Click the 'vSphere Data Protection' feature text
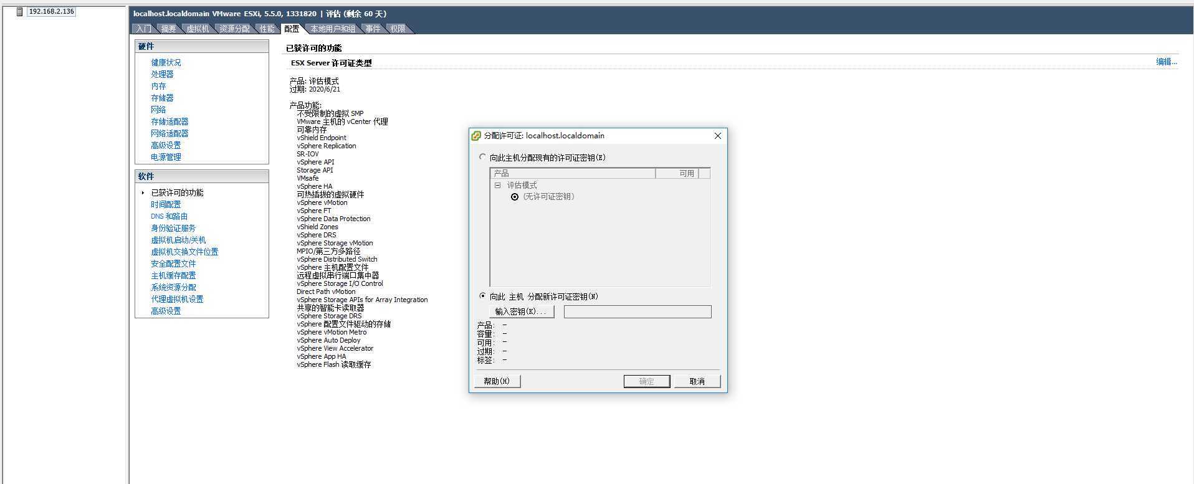This screenshot has width=1194, height=484. click(333, 219)
